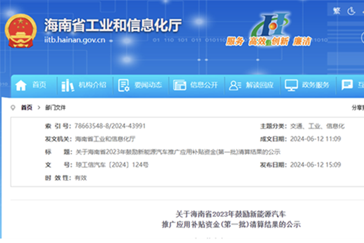Click the 服务 高效 创新 廉洁 slogan banner
The height and width of the screenshot is (243, 364).
point(268,41)
